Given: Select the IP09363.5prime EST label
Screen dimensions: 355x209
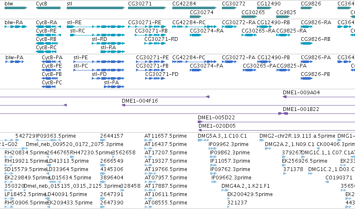Looking at the screenshot, I should [x=56, y=136].
